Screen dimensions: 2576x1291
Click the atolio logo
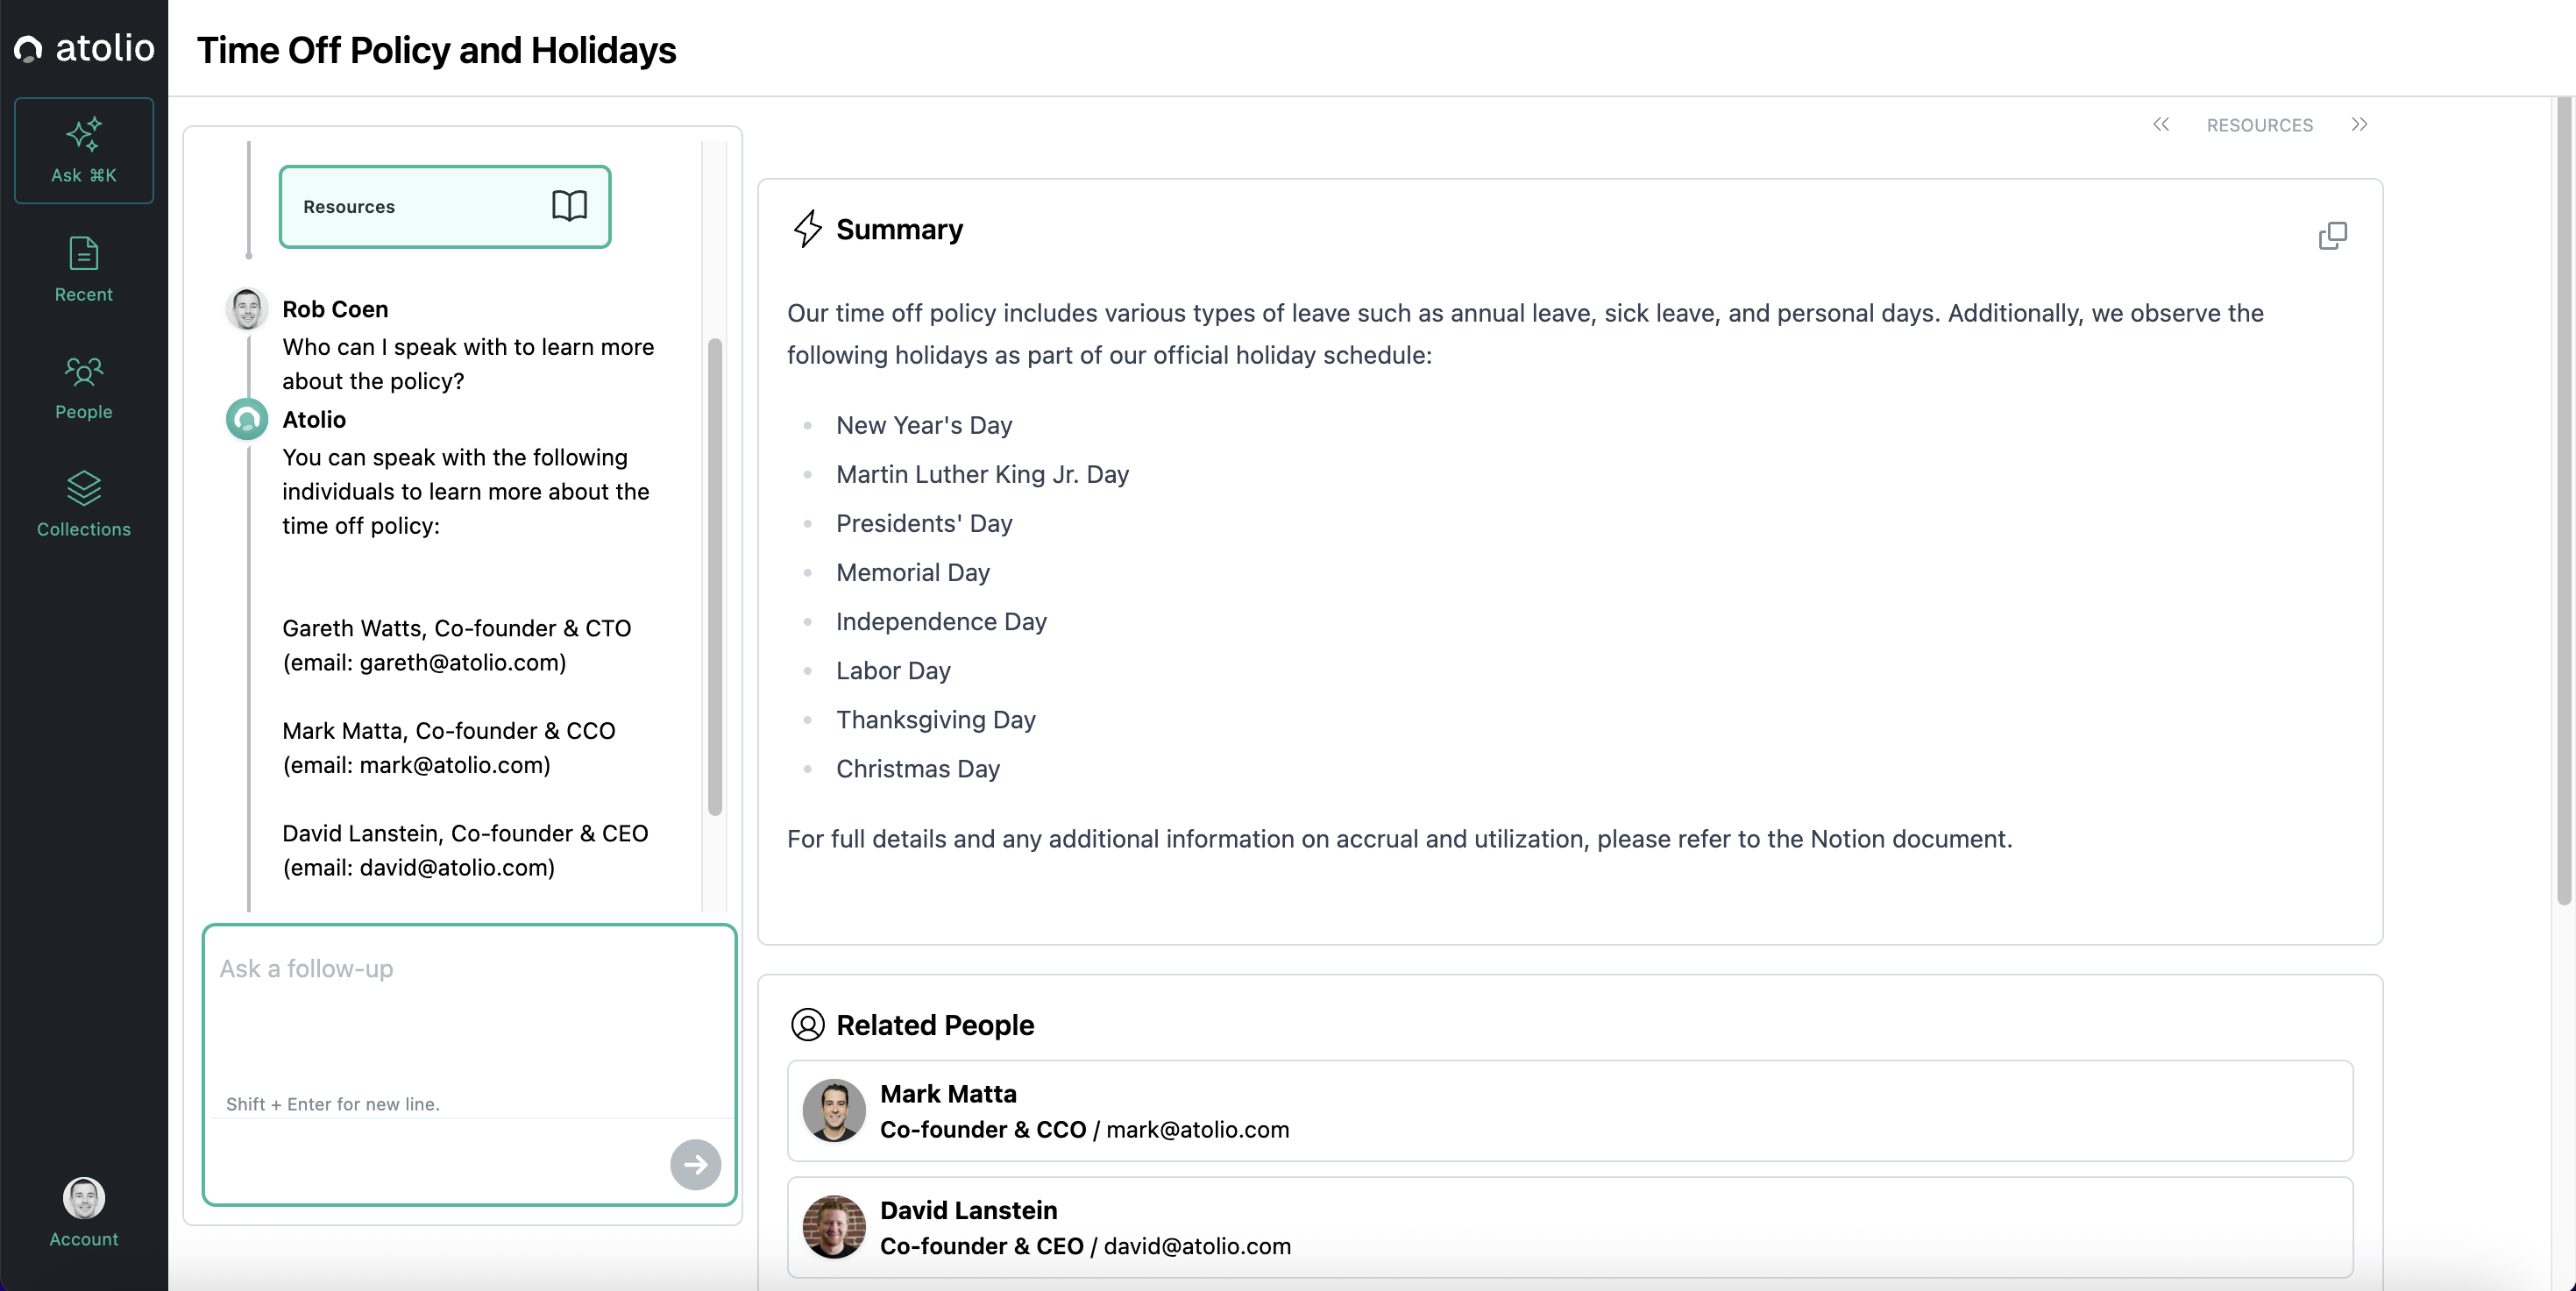coord(84,47)
